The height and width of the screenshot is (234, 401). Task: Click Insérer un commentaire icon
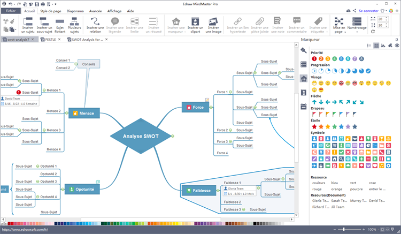pyautogui.click(x=297, y=21)
